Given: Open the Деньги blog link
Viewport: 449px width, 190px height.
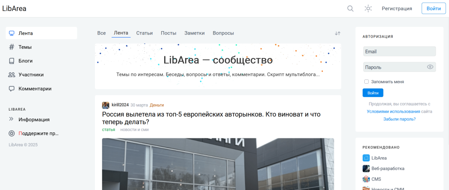Looking at the screenshot, I should point(157,105).
